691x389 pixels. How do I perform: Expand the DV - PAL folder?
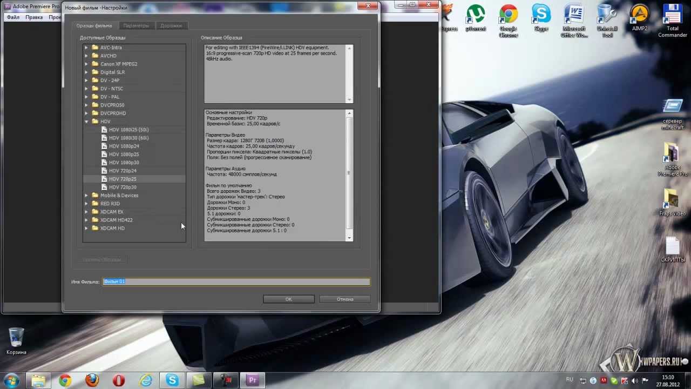(x=86, y=97)
